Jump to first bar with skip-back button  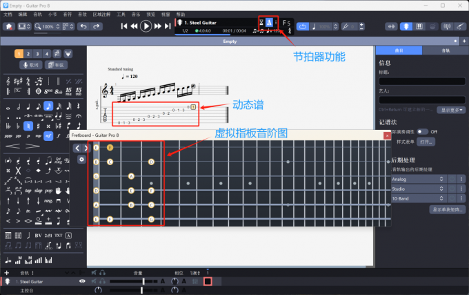pos(124,26)
